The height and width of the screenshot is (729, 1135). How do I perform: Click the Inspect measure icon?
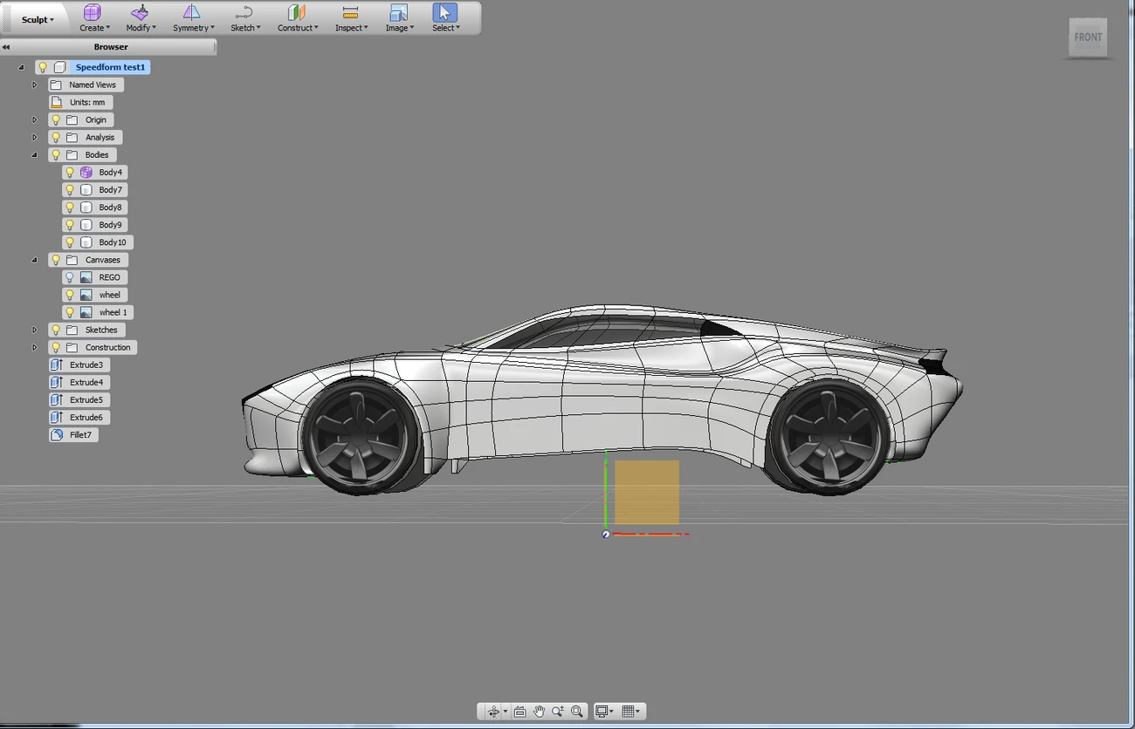[349, 15]
